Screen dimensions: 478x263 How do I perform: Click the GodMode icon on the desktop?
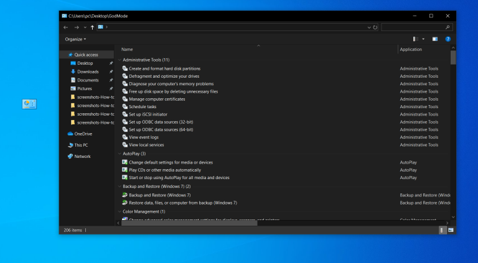coord(29,104)
